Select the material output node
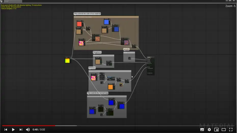The image size is (237, 133). [151, 66]
